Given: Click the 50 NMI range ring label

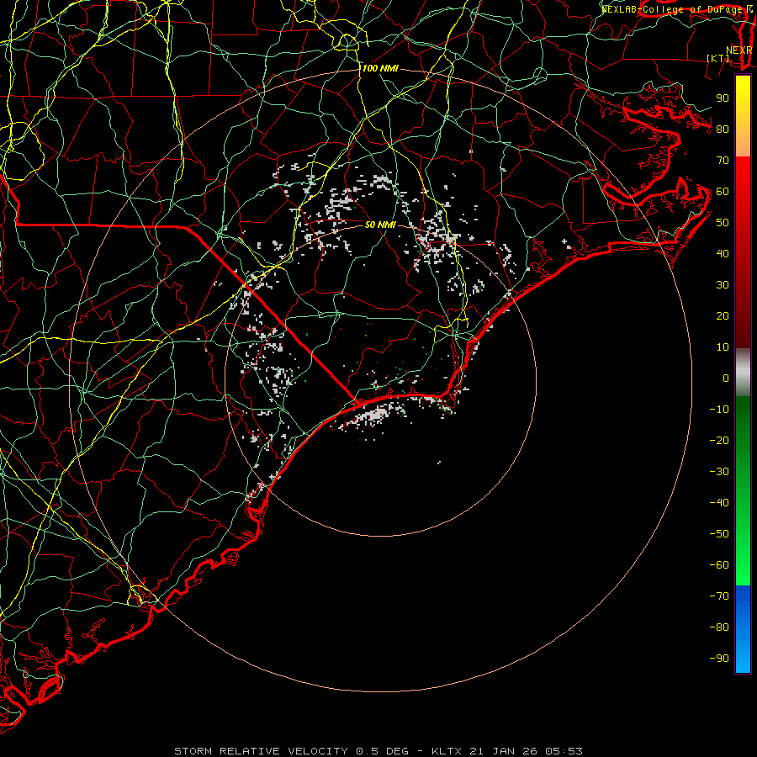Looking at the screenshot, I should [380, 225].
